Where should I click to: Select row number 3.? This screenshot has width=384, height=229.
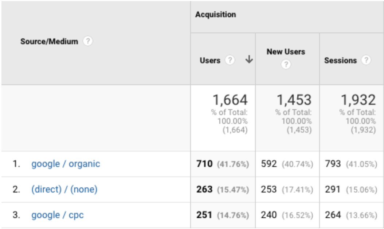tap(16, 215)
